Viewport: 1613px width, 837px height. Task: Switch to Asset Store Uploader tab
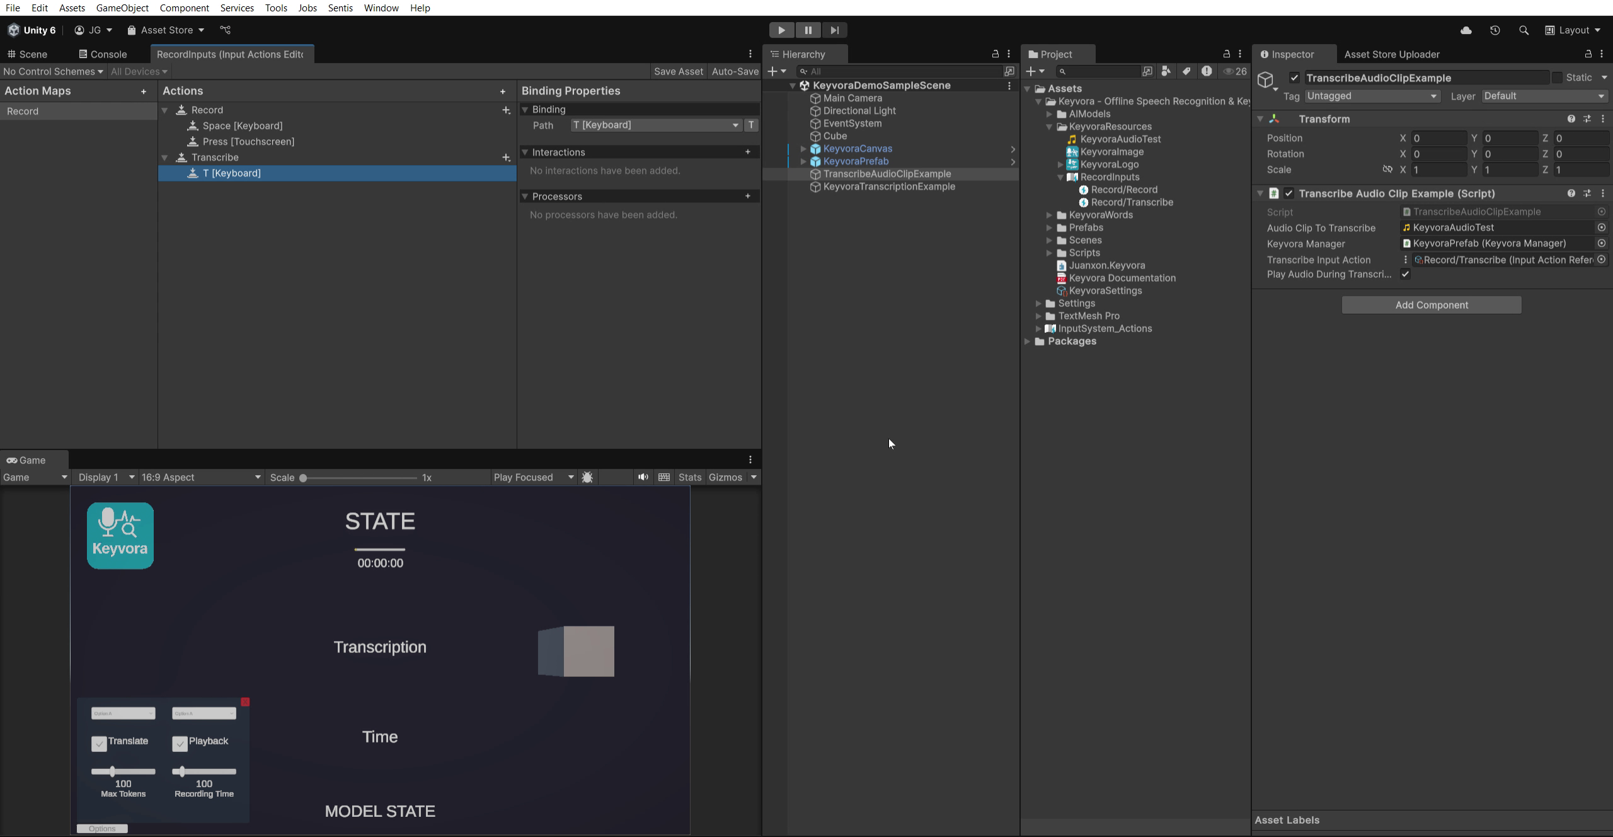tap(1391, 54)
